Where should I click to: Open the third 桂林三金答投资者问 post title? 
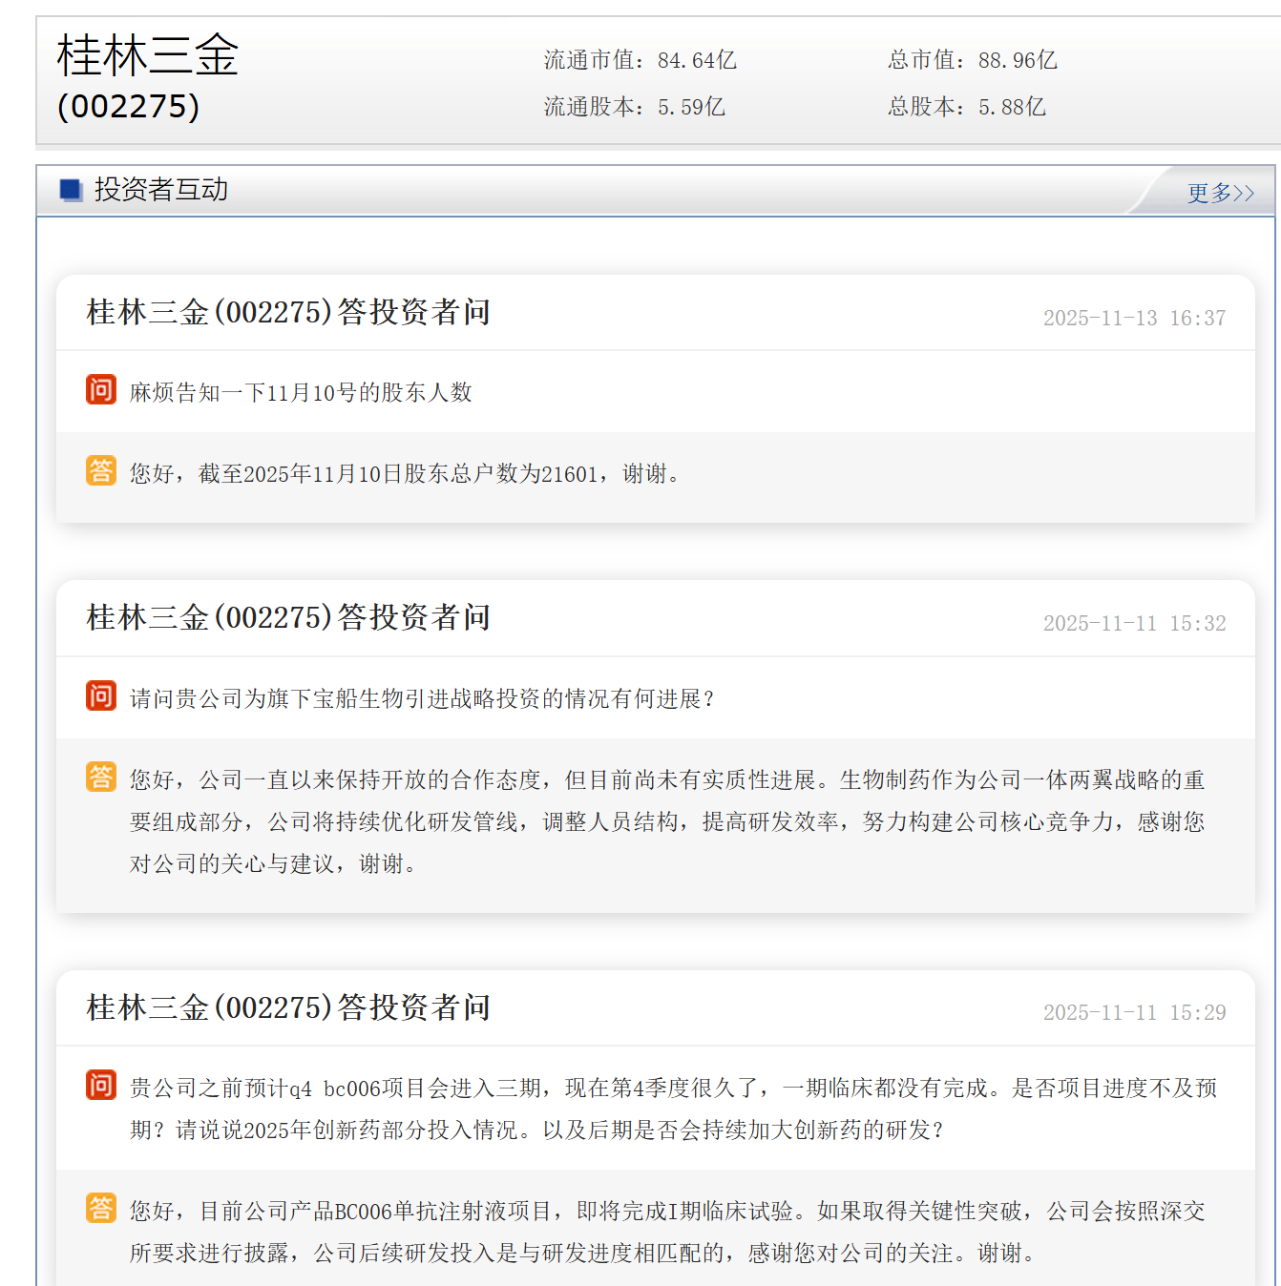point(288,1007)
